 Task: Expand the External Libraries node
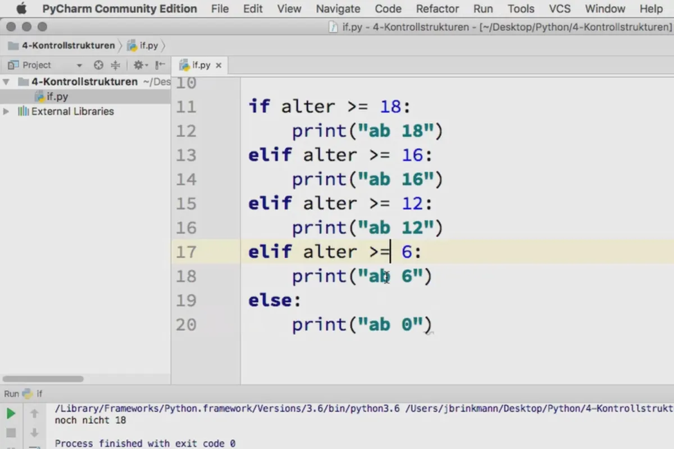click(7, 112)
